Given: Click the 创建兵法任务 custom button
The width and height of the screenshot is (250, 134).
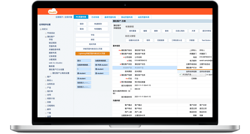Looking at the screenshot, I should 134,40.
